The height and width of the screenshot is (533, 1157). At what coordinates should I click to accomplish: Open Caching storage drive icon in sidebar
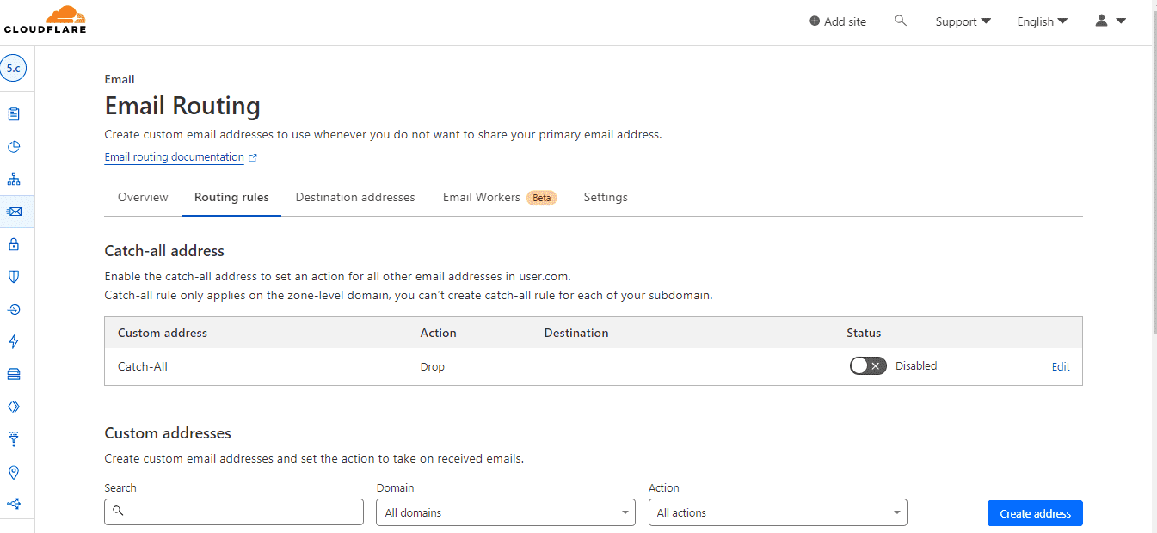click(x=14, y=374)
